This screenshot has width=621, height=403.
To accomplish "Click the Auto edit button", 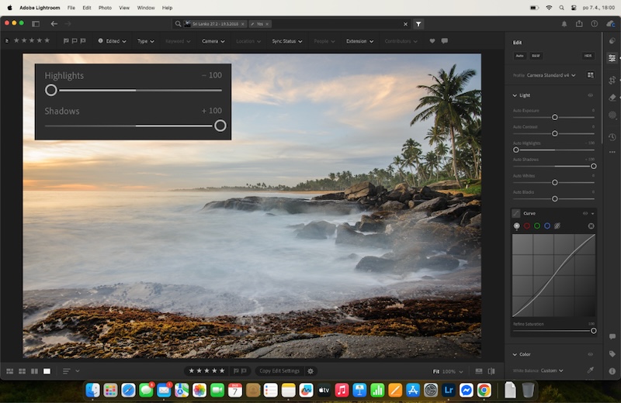I will coord(519,56).
